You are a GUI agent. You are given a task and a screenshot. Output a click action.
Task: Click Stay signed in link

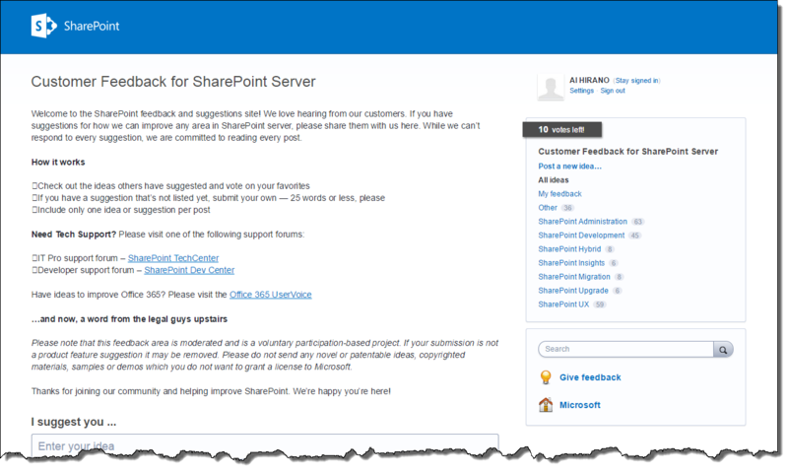click(x=636, y=81)
